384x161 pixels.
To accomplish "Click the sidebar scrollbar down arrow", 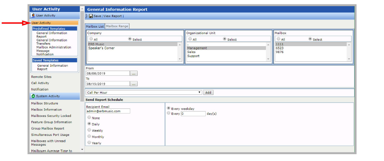I will (x=82, y=149).
